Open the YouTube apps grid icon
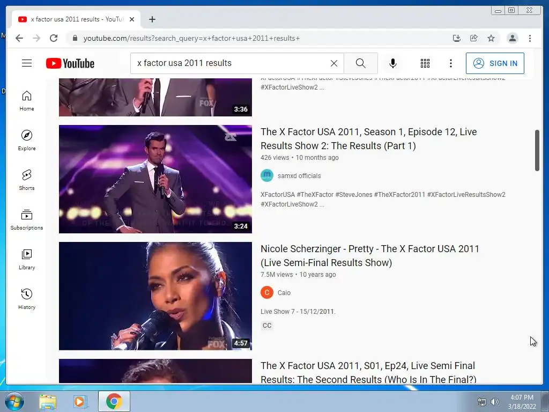The width and height of the screenshot is (549, 412). (x=425, y=63)
